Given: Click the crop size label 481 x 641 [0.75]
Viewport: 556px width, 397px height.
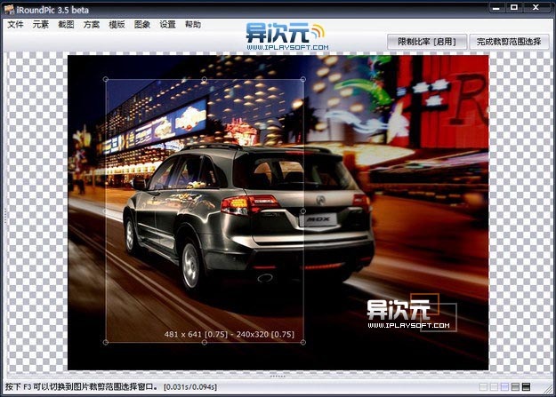Looking at the screenshot, I should [x=196, y=334].
